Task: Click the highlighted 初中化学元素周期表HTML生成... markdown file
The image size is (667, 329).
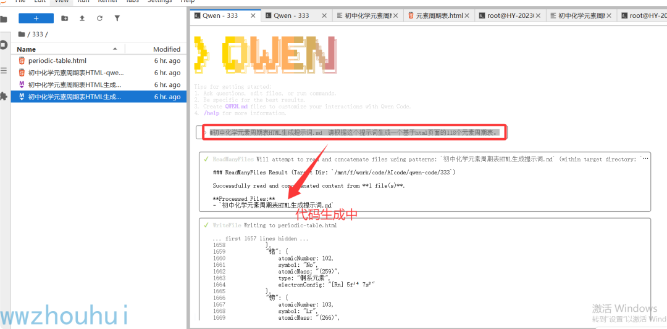Action: coord(99,97)
